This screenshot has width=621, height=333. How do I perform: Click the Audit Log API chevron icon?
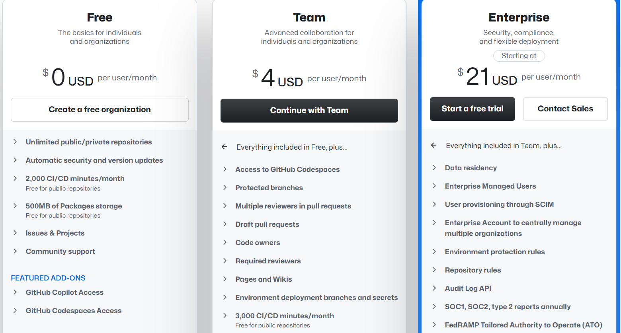(x=434, y=288)
